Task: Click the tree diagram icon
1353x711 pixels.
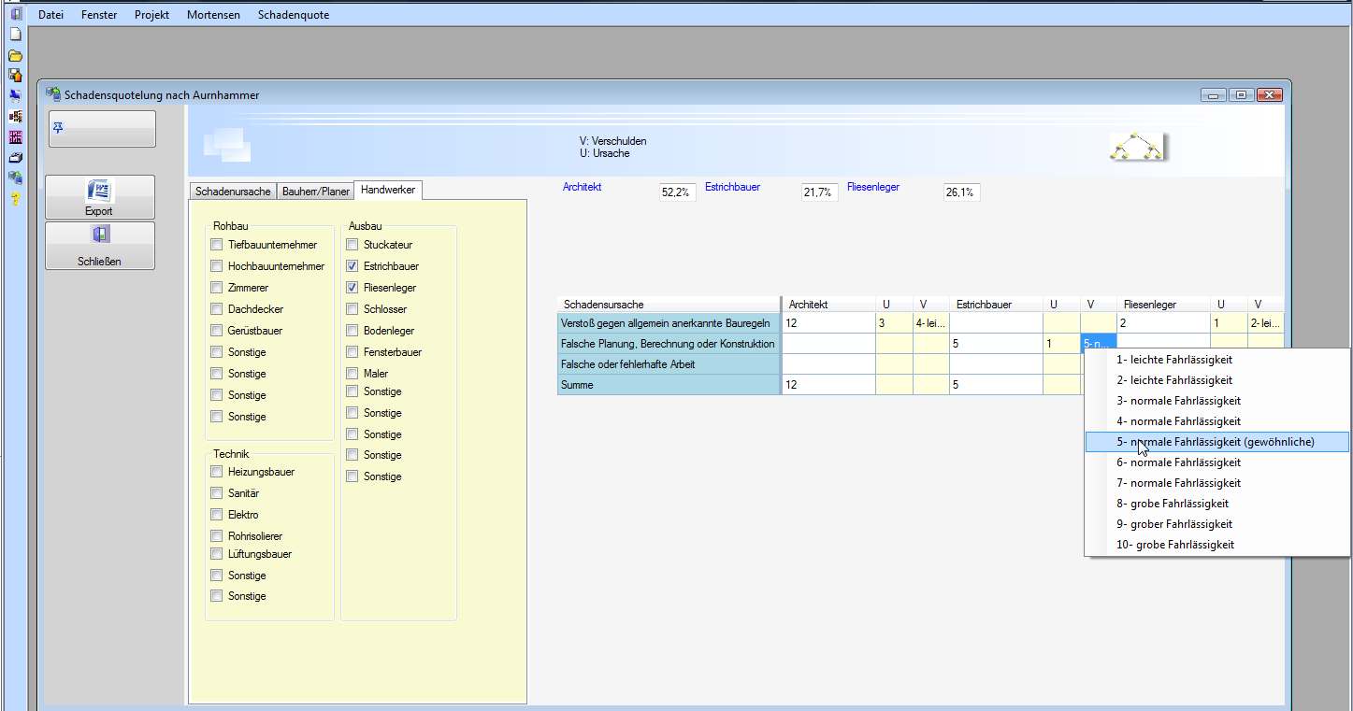Action: [x=1135, y=147]
